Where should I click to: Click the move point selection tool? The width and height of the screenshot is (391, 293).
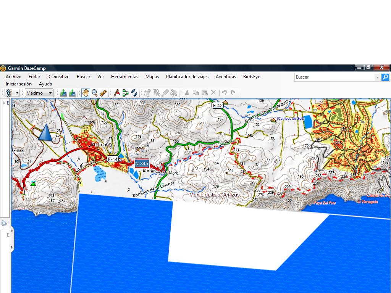click(156, 93)
